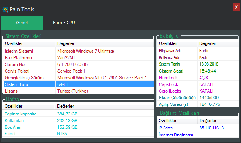Click the Boş Alan row
Viewport: 241px width, 143px height.
click(x=78, y=127)
